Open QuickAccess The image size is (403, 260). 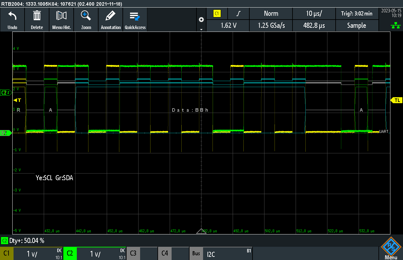click(135, 20)
